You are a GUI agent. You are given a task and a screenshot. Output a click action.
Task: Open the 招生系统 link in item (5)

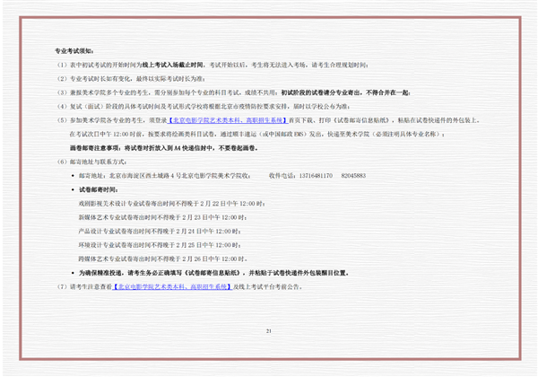click(x=228, y=120)
